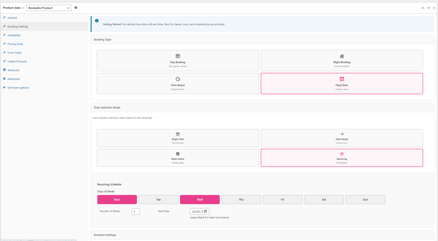Image resolution: width=438 pixels, height=241 pixels.
Task: Pick the Multi-Select checkmark icon
Action: (178, 153)
